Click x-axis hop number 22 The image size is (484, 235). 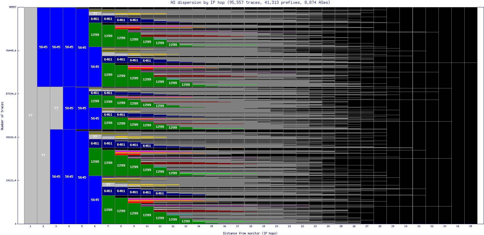(302, 226)
